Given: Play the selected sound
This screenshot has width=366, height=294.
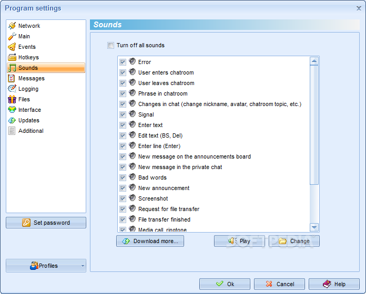Looking at the screenshot, I should [239, 241].
